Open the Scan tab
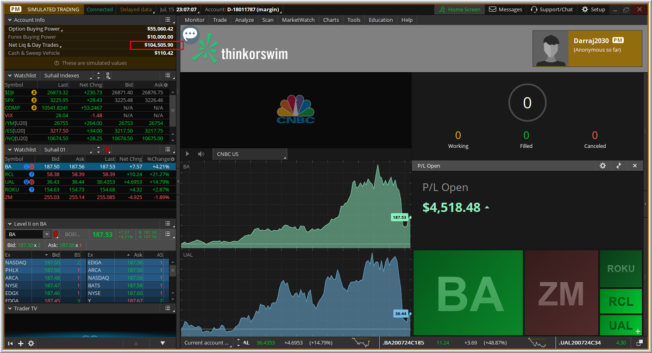This screenshot has height=353, width=652. coord(268,20)
